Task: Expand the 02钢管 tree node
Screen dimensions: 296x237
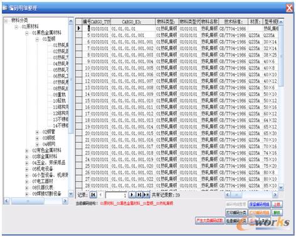Action: (x=37, y=132)
